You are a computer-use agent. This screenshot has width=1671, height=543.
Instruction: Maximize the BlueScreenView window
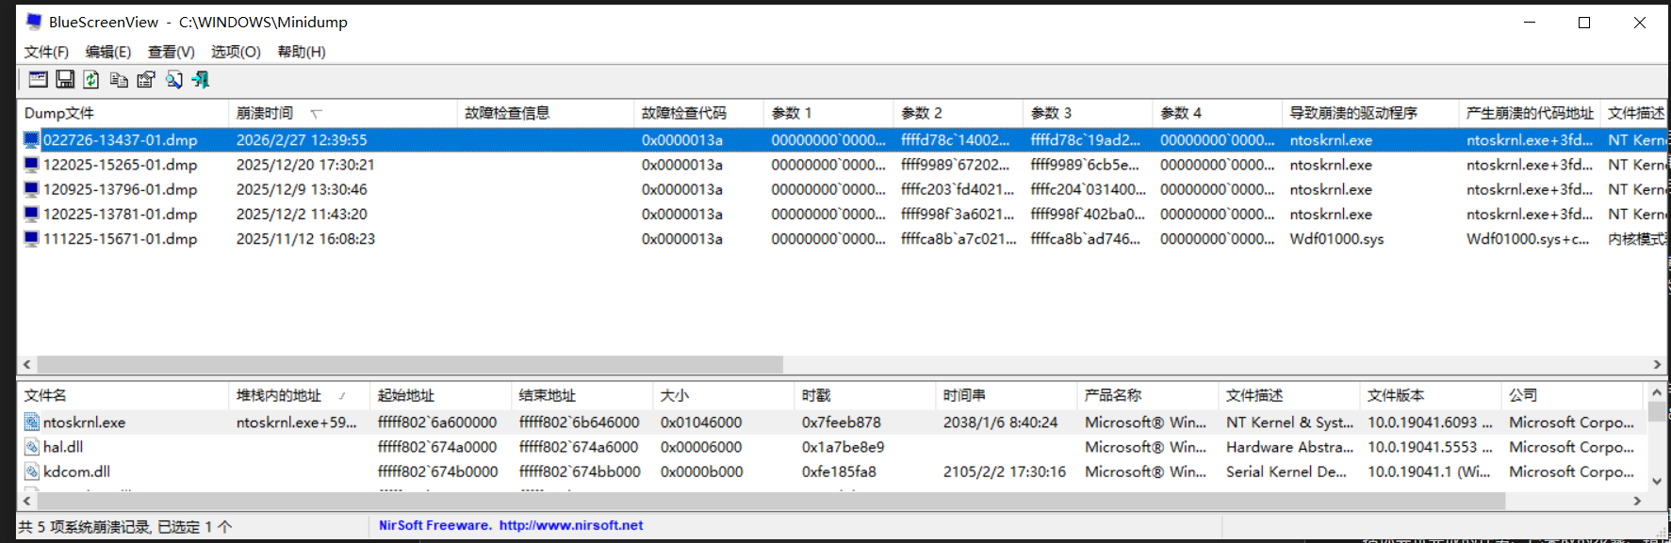(x=1584, y=23)
